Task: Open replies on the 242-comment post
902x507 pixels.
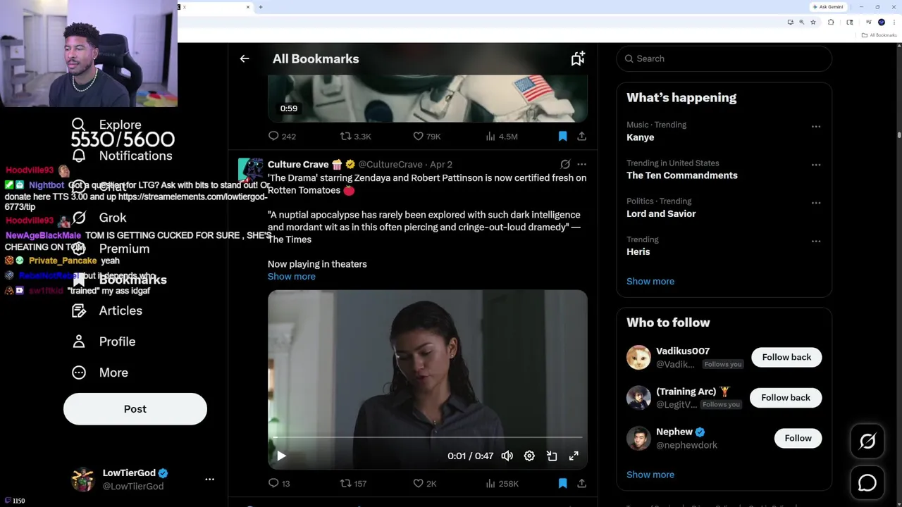Action: point(281,136)
